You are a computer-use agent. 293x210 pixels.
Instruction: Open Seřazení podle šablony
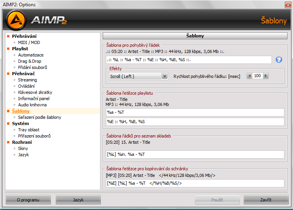[x=39, y=117]
